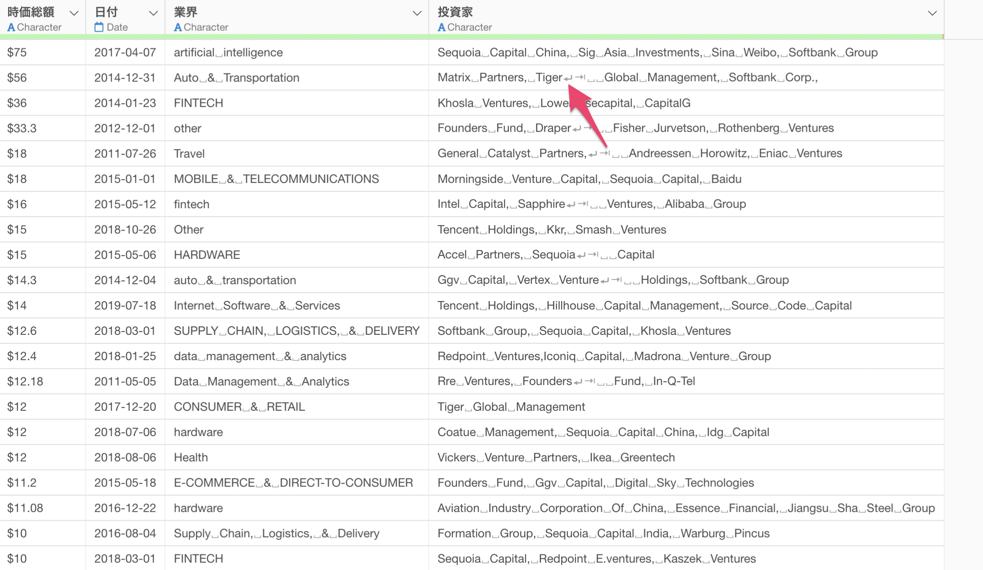
Task: Click the $33.3 market cap cell
Action: point(43,128)
